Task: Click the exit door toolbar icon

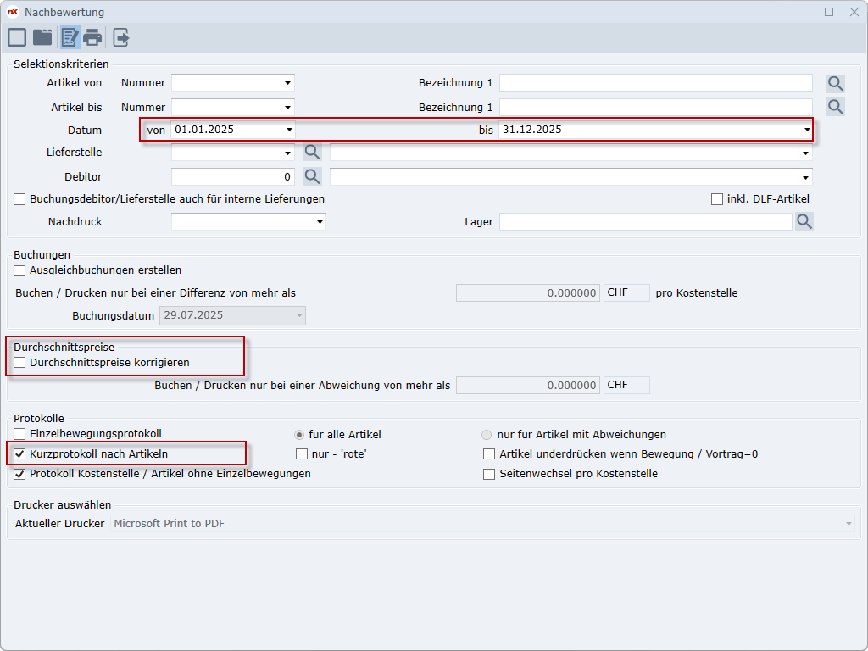Action: [120, 37]
